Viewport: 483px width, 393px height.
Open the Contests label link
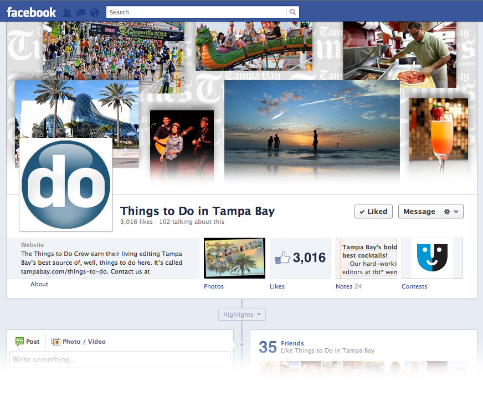coord(414,286)
